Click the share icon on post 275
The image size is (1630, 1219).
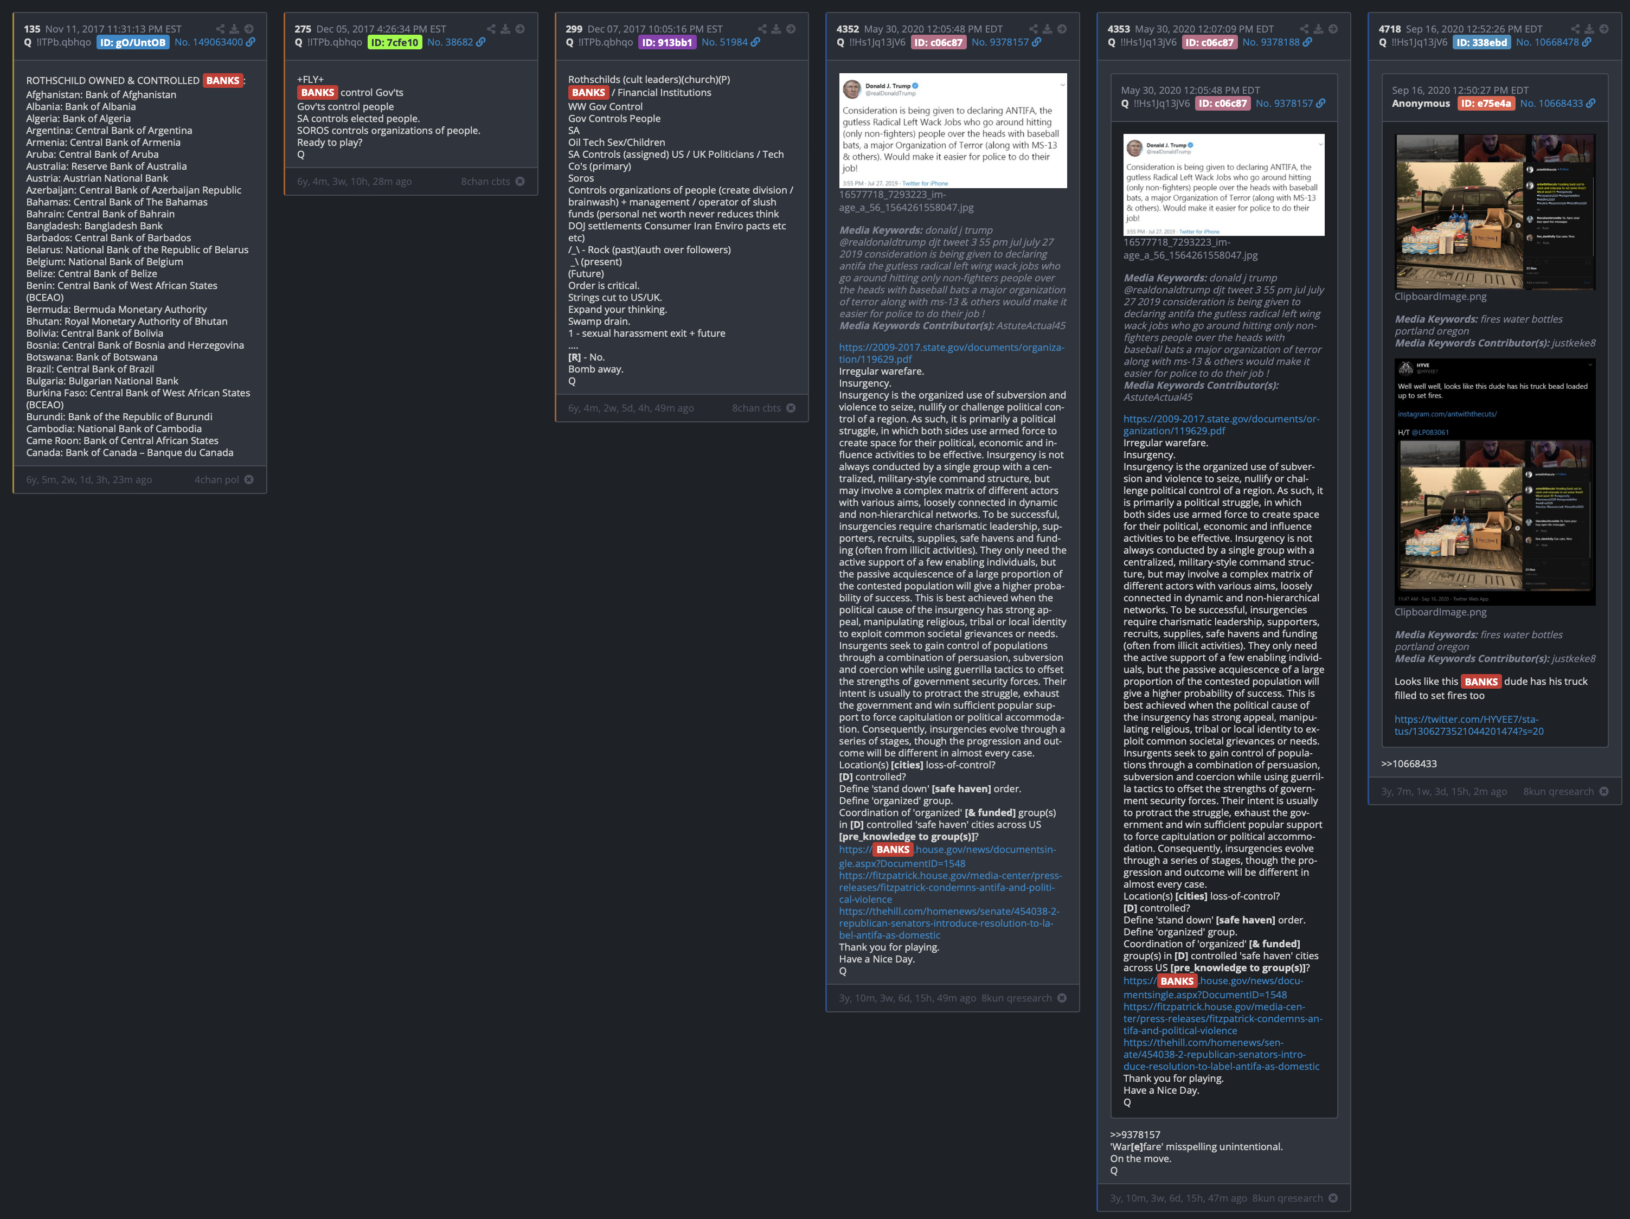tap(491, 29)
